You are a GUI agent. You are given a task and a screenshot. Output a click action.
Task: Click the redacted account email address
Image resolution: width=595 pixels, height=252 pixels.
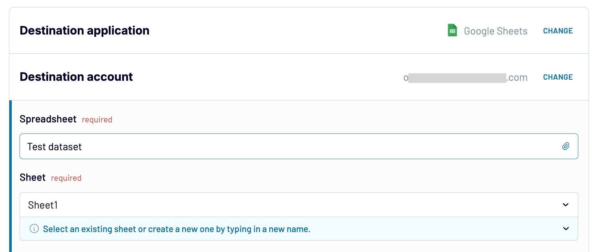[457, 78]
